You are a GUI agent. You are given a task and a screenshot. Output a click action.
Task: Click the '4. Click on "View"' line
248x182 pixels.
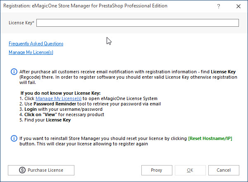coord(62,114)
